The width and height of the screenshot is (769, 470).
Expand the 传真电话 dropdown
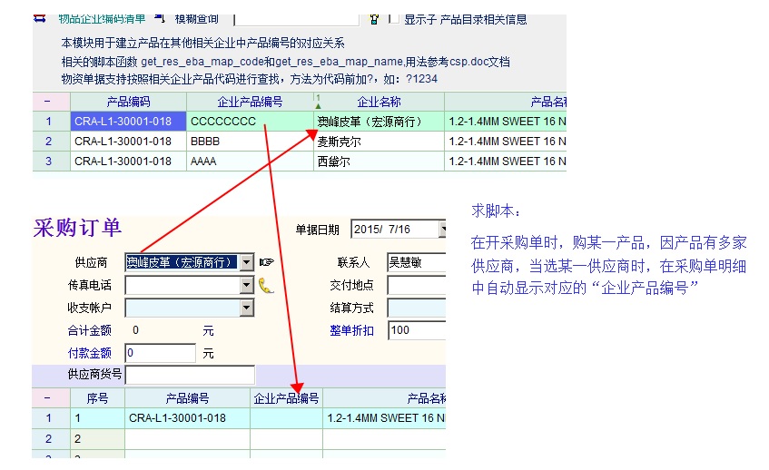(x=246, y=286)
